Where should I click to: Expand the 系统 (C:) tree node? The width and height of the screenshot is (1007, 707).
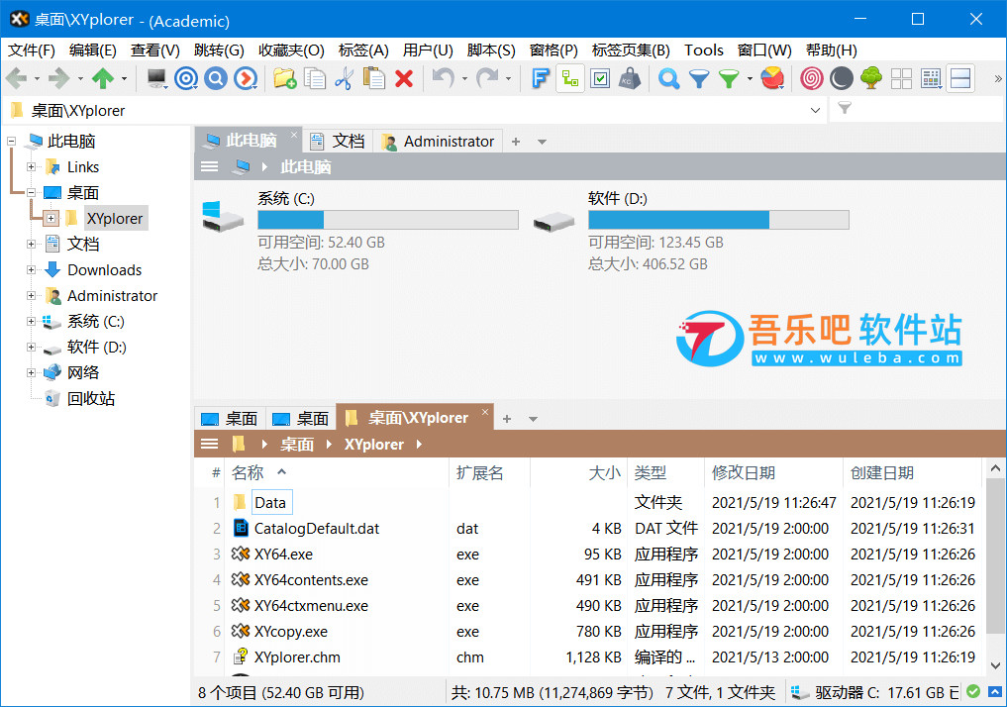pyautogui.click(x=31, y=321)
